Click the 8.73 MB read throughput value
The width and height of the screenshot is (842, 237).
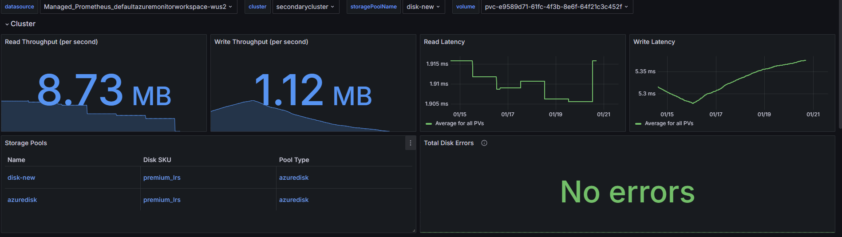(104, 90)
